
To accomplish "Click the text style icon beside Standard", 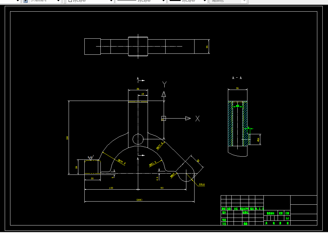I will [x=25, y=1].
